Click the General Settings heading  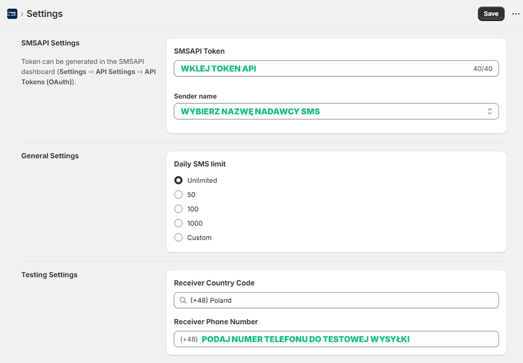click(50, 156)
